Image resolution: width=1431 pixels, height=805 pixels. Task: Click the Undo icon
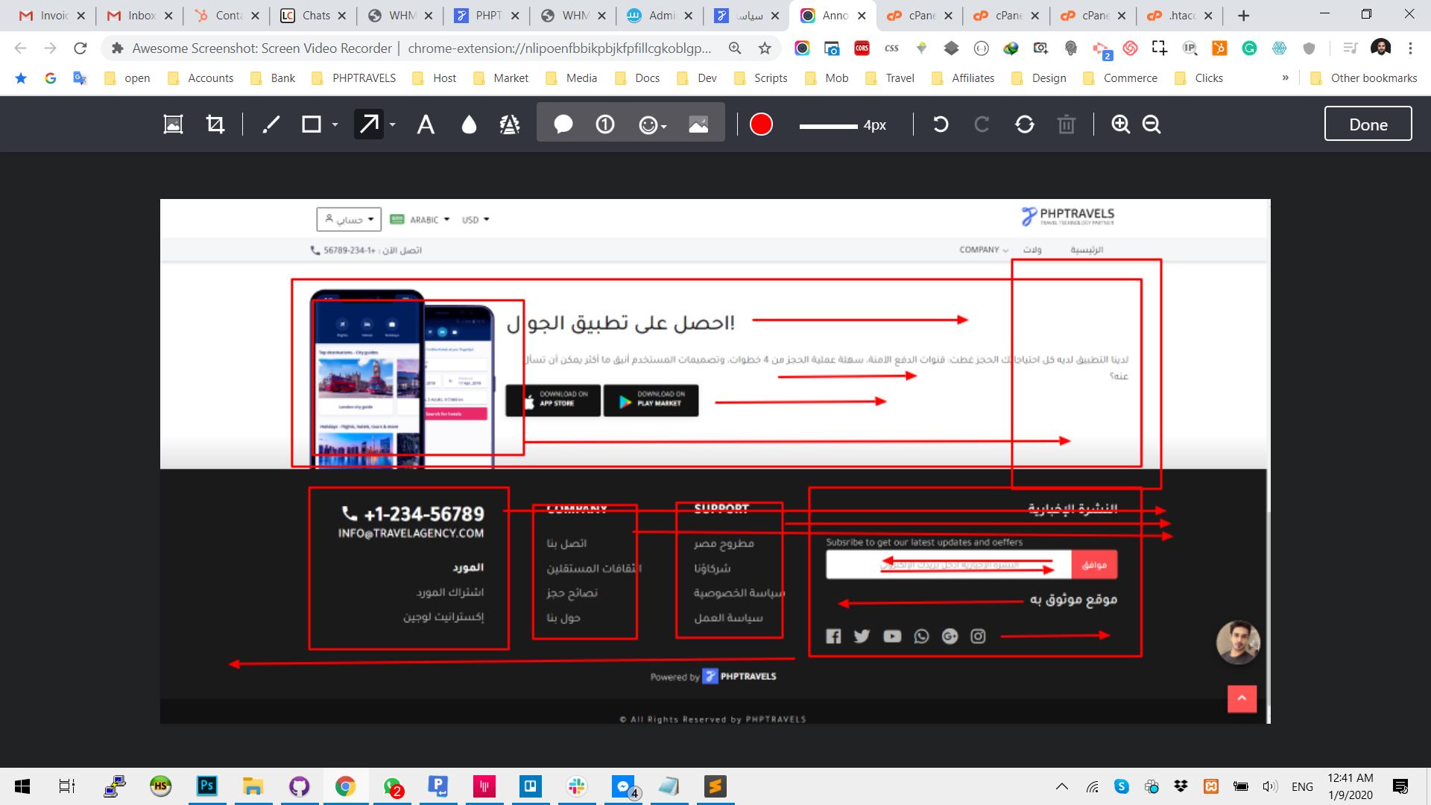pyautogui.click(x=941, y=124)
